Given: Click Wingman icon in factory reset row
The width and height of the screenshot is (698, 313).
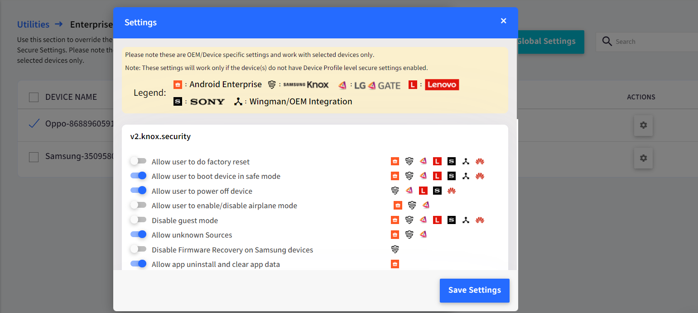Looking at the screenshot, I should click(x=466, y=161).
